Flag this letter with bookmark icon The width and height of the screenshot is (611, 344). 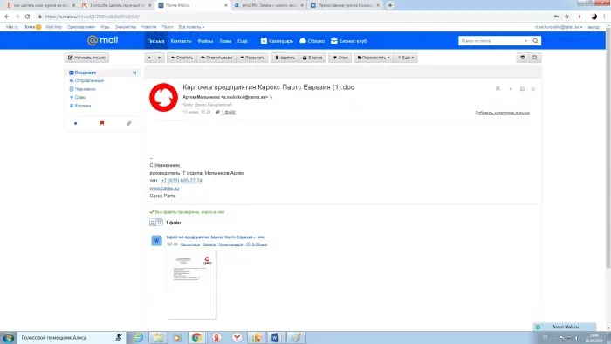[x=498, y=89]
